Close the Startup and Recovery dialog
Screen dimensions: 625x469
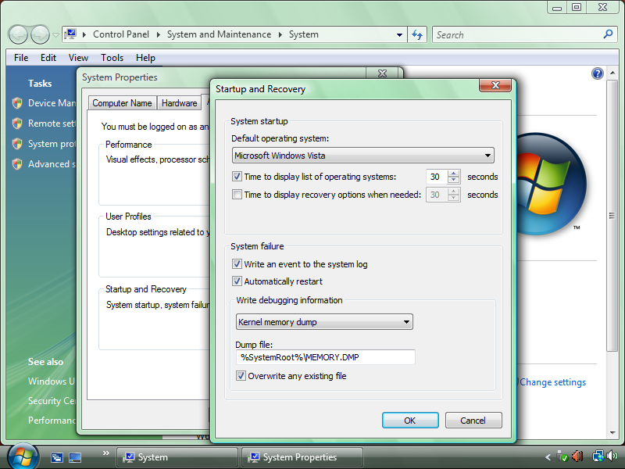495,85
